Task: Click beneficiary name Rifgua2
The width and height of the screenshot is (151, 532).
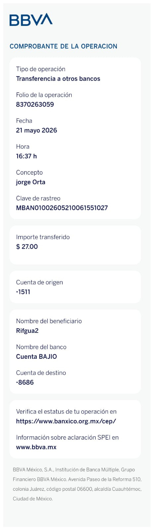Action: coord(27,331)
